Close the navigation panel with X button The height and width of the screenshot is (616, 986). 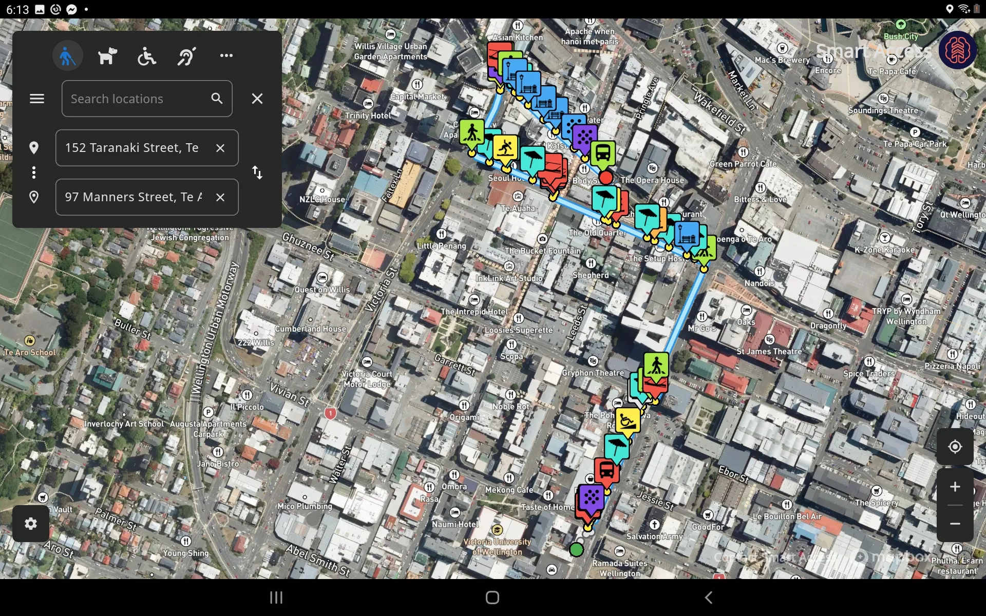tap(257, 99)
